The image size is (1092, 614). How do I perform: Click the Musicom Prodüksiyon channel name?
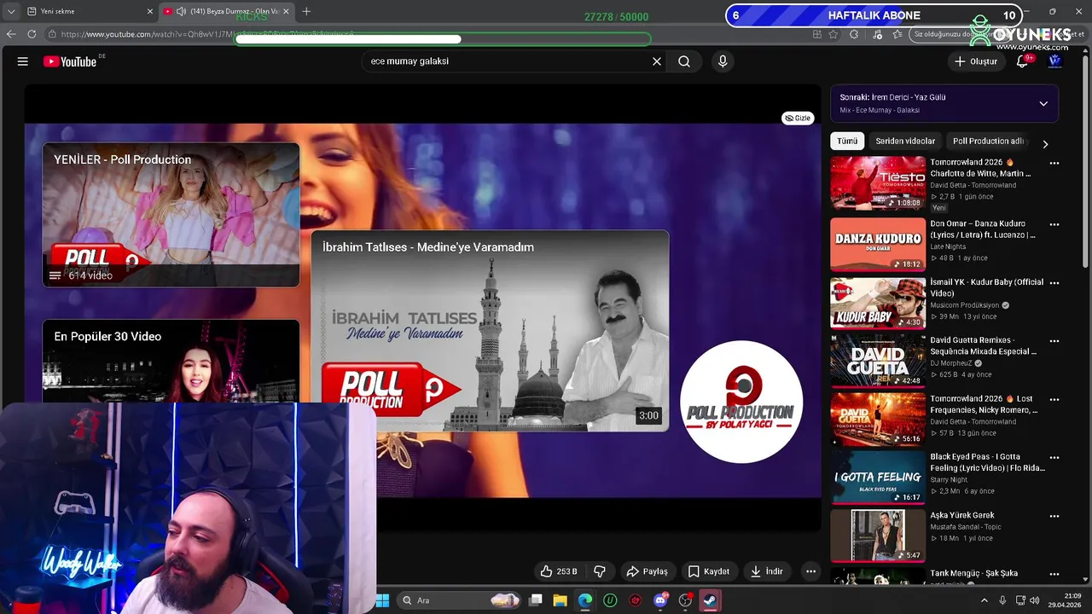tap(964, 305)
